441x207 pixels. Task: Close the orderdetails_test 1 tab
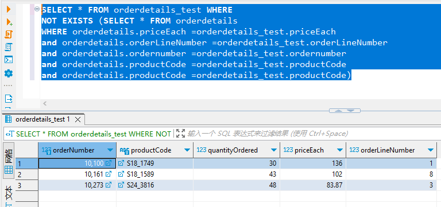click(78, 120)
